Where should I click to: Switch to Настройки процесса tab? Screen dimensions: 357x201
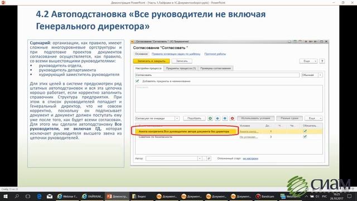148,68
